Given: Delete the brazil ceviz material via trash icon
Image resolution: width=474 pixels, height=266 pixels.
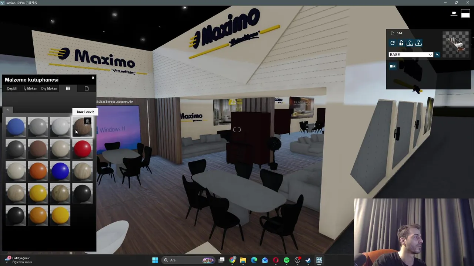Looking at the screenshot, I should (87, 121).
